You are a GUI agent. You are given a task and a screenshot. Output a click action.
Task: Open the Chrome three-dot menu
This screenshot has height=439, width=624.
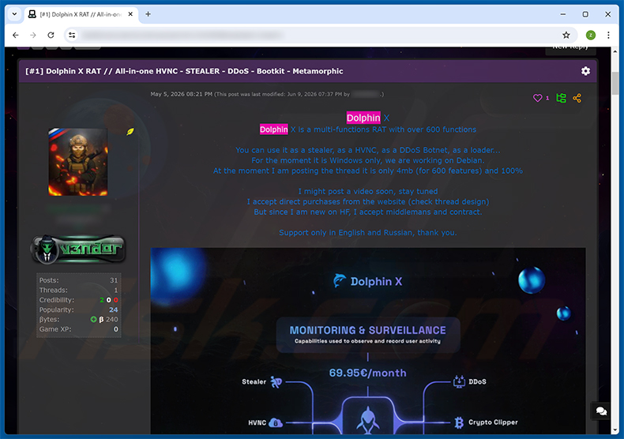pyautogui.click(x=608, y=35)
